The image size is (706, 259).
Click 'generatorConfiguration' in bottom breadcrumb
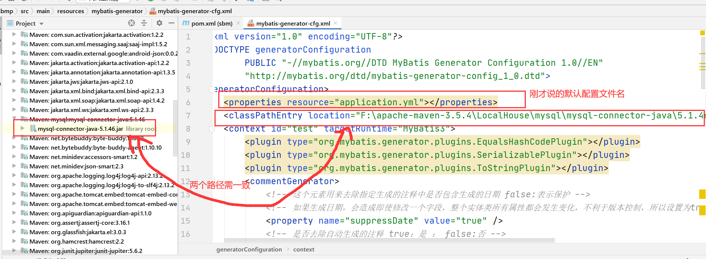(249, 249)
